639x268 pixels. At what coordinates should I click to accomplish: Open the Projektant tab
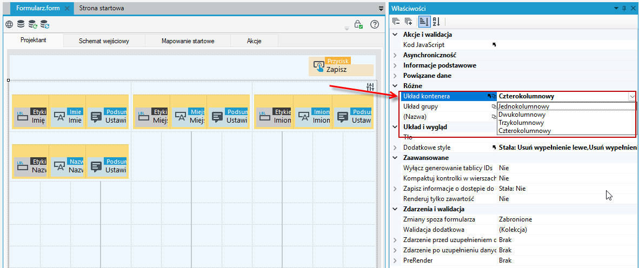tap(33, 41)
